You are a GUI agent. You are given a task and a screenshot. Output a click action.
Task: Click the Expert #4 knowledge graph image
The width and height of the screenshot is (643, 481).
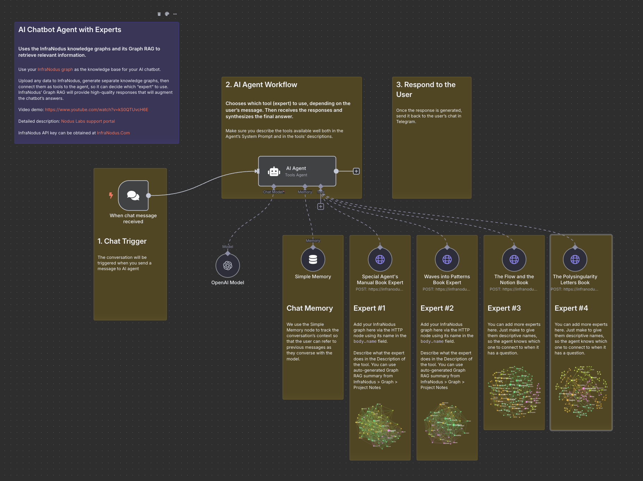(x=581, y=391)
